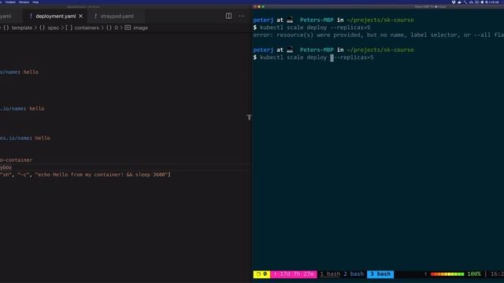Switch to tmux window 2 bash
Screen dimensions: 504x283
coord(354,274)
